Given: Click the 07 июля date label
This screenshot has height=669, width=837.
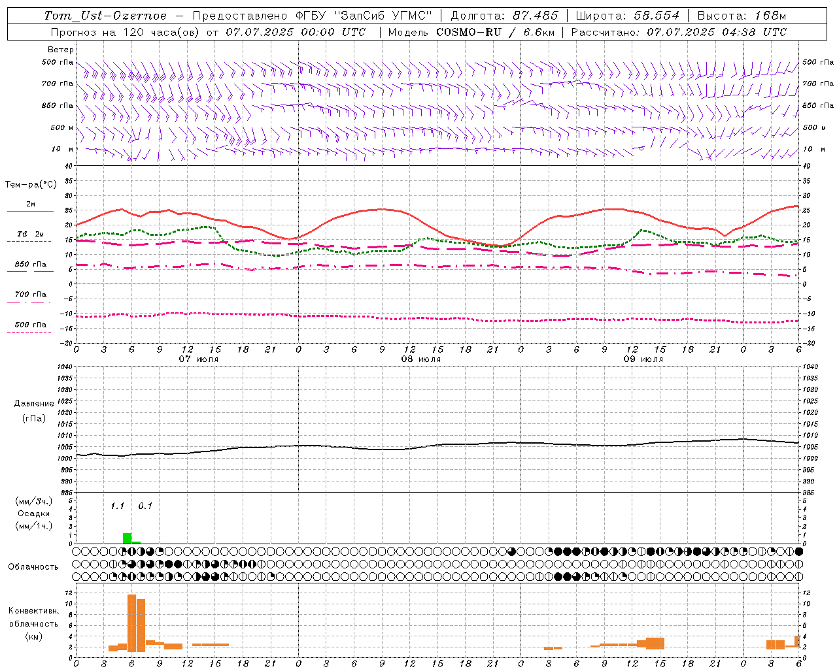Looking at the screenshot, I should tap(198, 359).
